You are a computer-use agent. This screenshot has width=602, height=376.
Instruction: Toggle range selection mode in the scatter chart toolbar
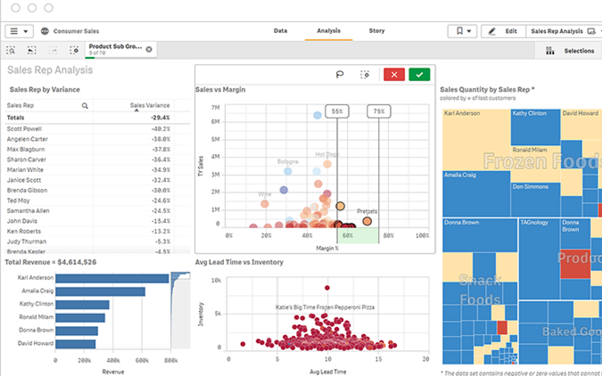pos(365,74)
